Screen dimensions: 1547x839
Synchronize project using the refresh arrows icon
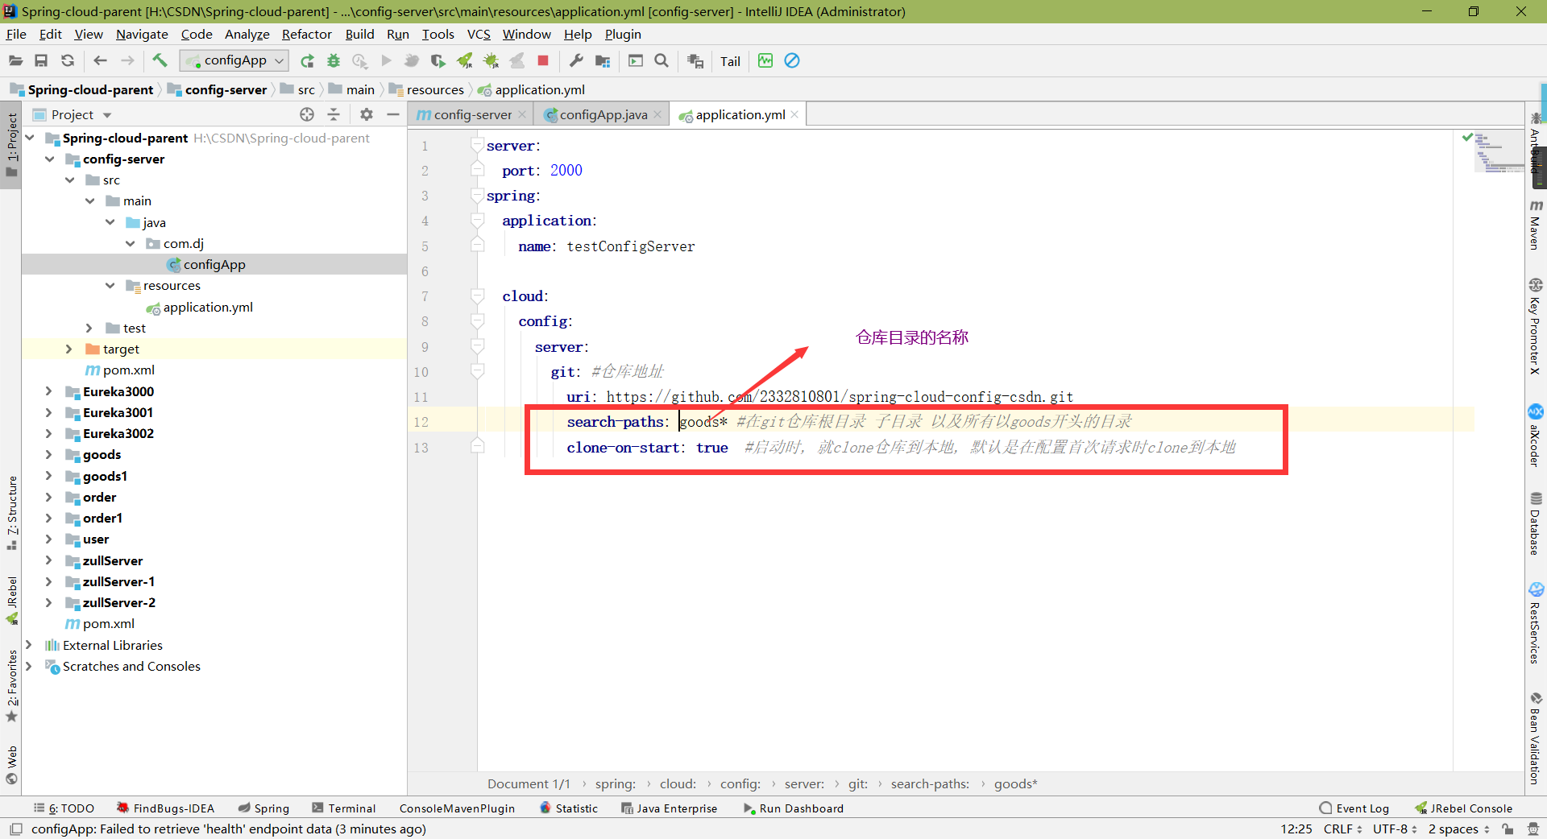(x=68, y=60)
